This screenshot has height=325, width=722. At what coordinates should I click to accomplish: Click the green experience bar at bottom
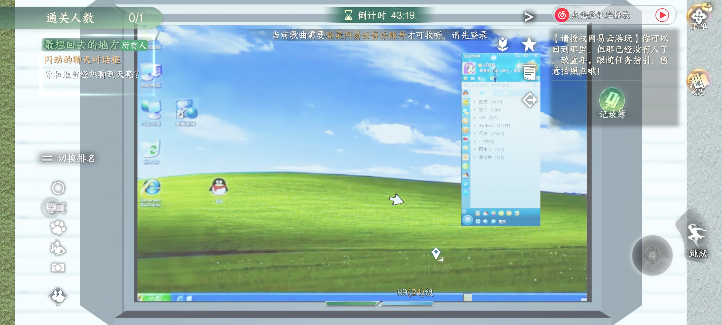point(352,303)
